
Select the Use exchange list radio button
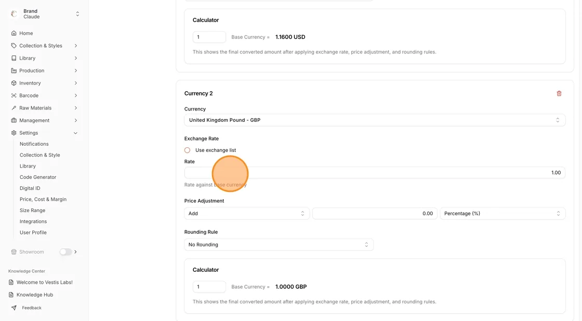click(x=187, y=150)
